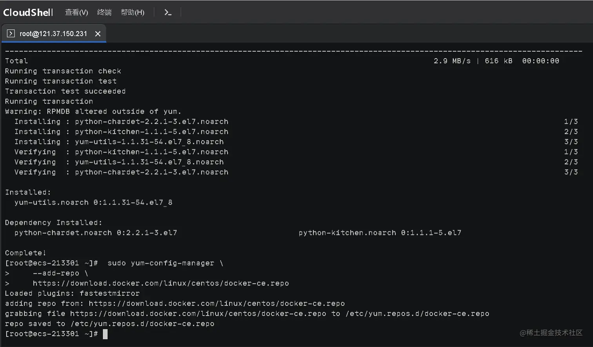Click "repo saved to /etc/yum.repos.d/docker-ce.repo" line

(x=109, y=324)
